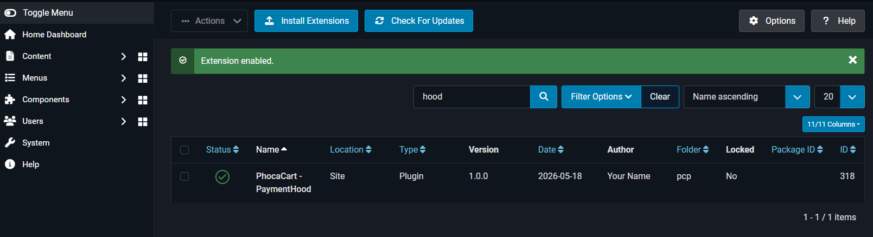This screenshot has width=873, height=237.
Task: Click the Site location cell
Action: (337, 176)
